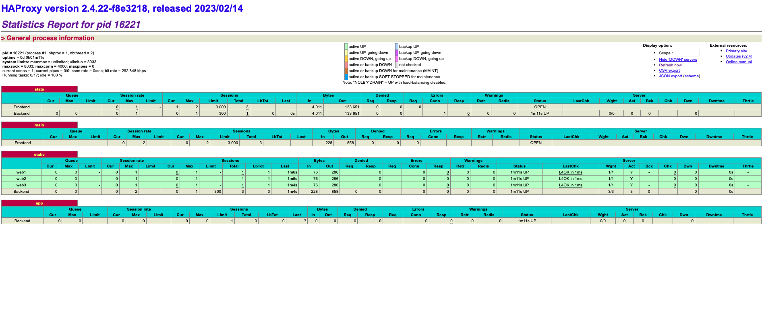Click the active UP legend color swatch

click(x=346, y=47)
